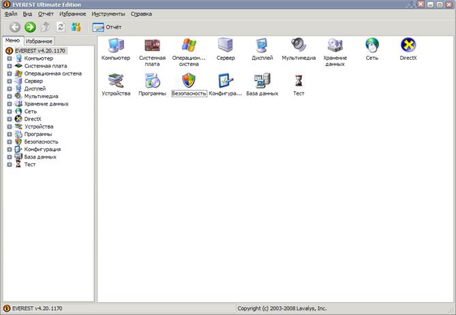This screenshot has width=456, height=315.
Task: Switch to the Избранное tab in sidebar
Action: pyautogui.click(x=39, y=42)
